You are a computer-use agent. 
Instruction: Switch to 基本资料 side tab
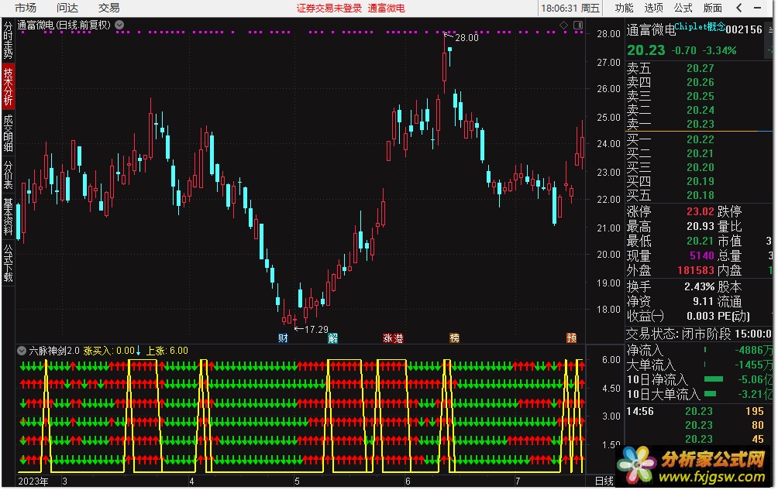coord(8,216)
